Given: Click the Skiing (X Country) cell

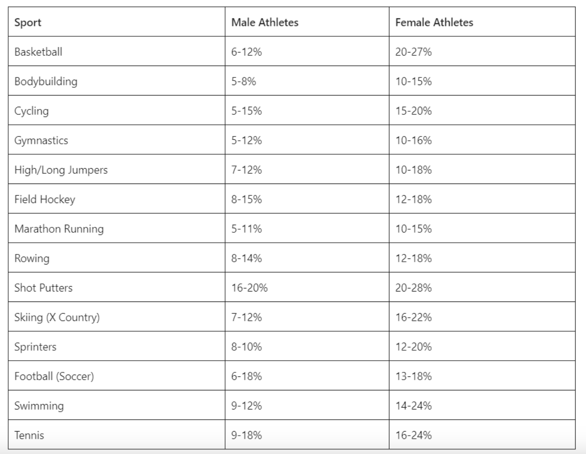Looking at the screenshot, I should coord(57,317).
